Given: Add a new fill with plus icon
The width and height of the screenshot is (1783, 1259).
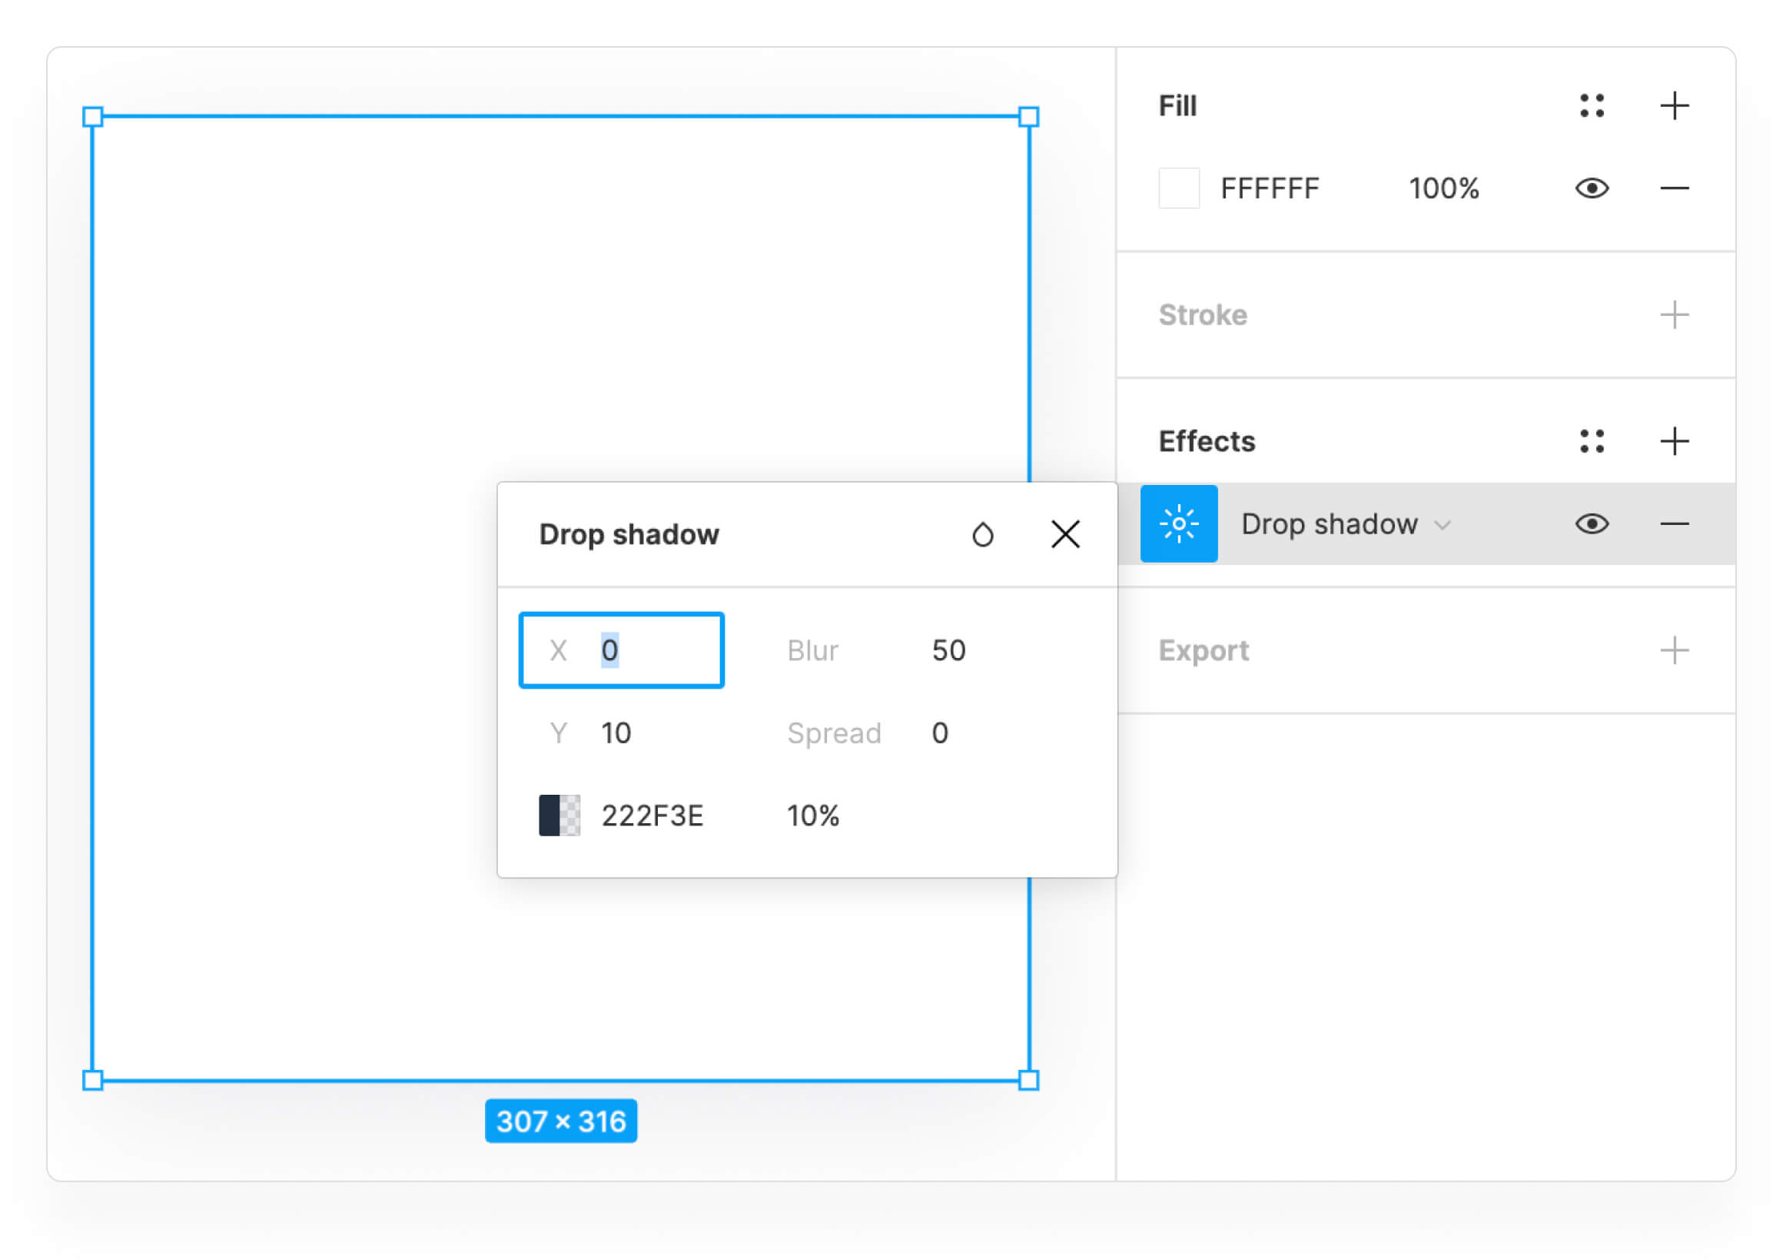Looking at the screenshot, I should point(1674,105).
